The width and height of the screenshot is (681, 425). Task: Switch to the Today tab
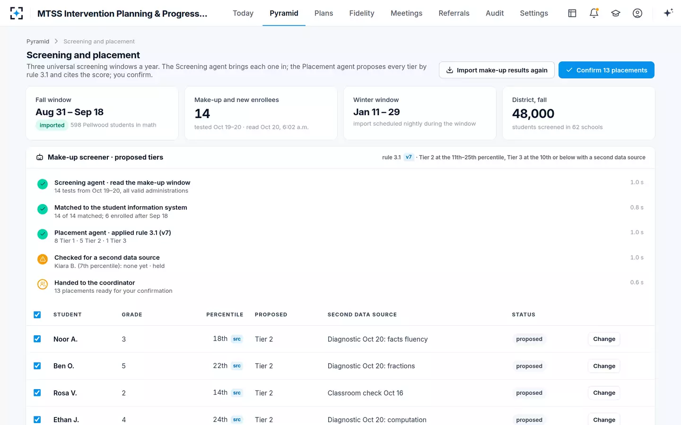click(243, 13)
